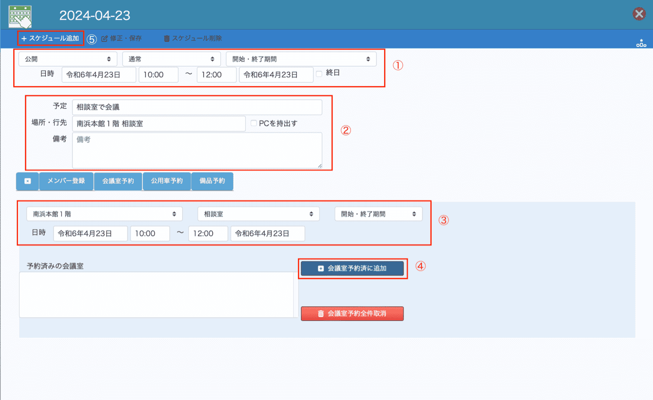Enable the PCを持出す checkbox
Viewport: 653px width, 400px height.
coord(254,123)
